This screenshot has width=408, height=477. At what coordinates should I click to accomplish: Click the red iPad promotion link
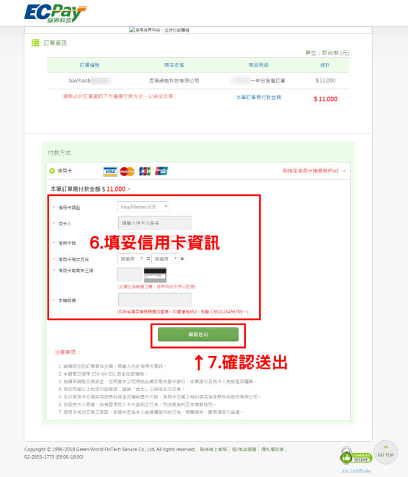[x=310, y=171]
